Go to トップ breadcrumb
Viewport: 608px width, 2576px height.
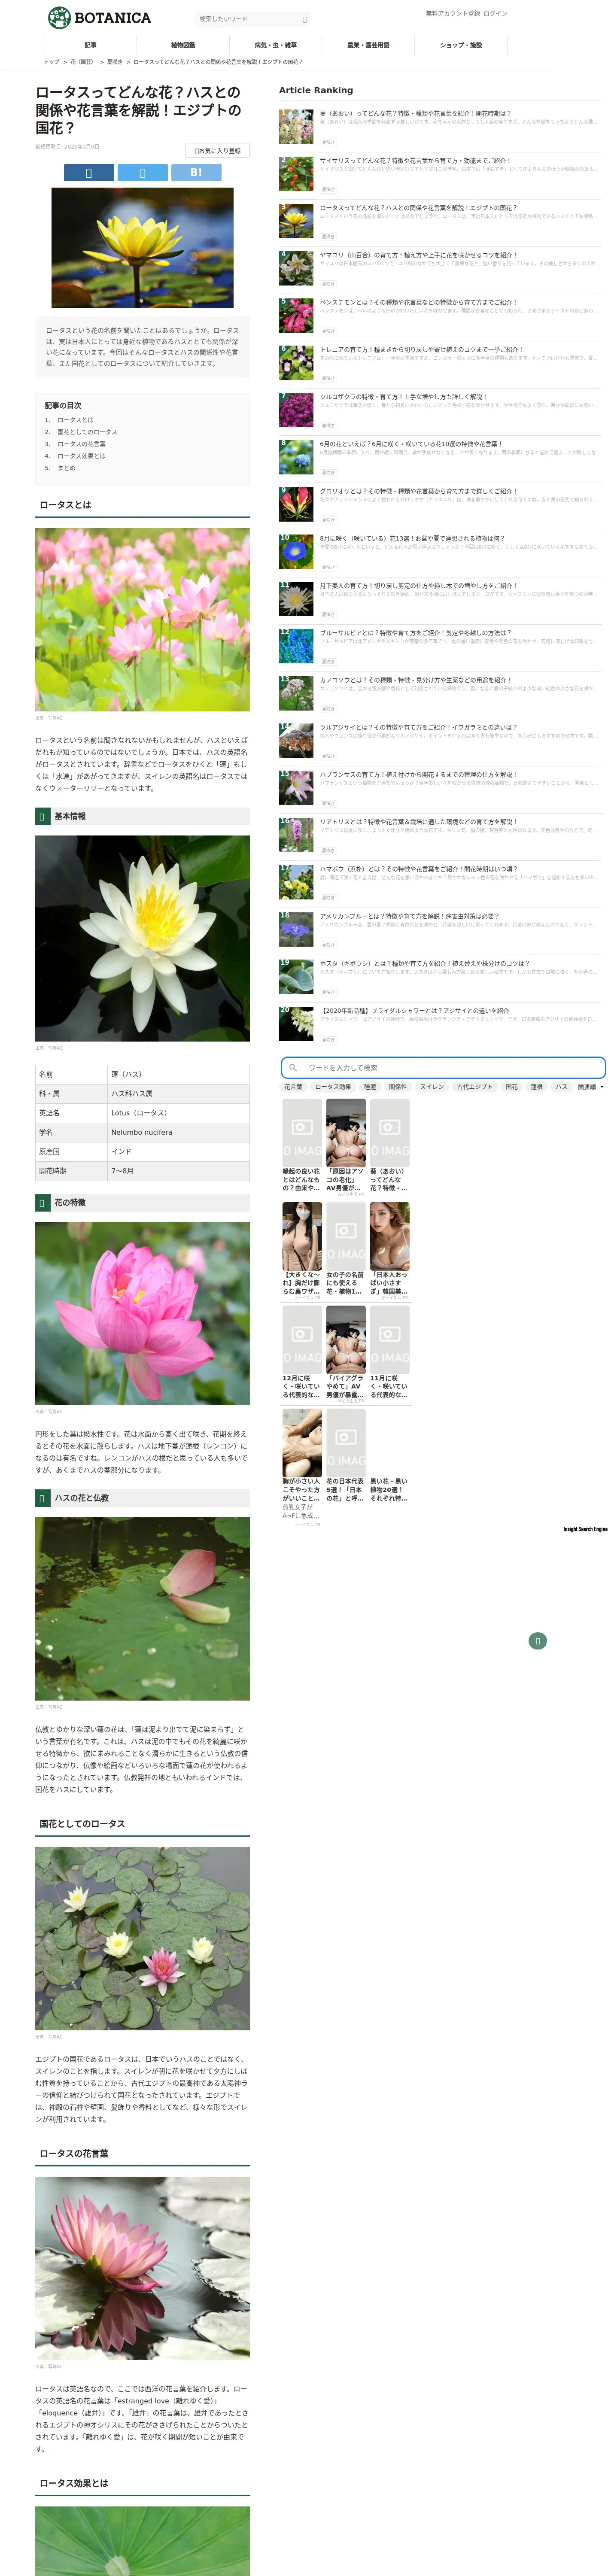point(51,62)
